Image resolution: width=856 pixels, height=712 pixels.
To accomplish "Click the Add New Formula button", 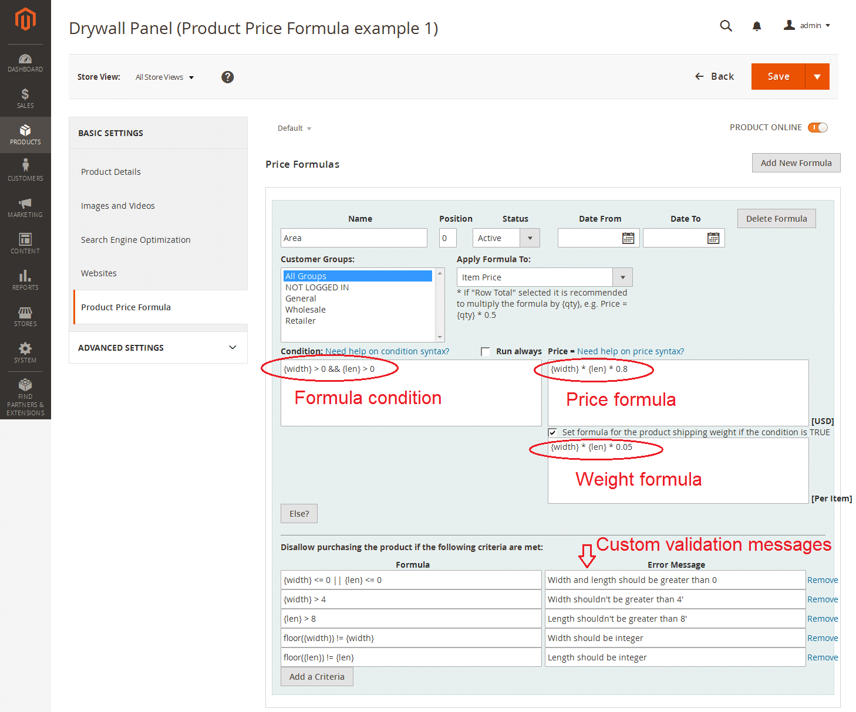I will pos(796,163).
